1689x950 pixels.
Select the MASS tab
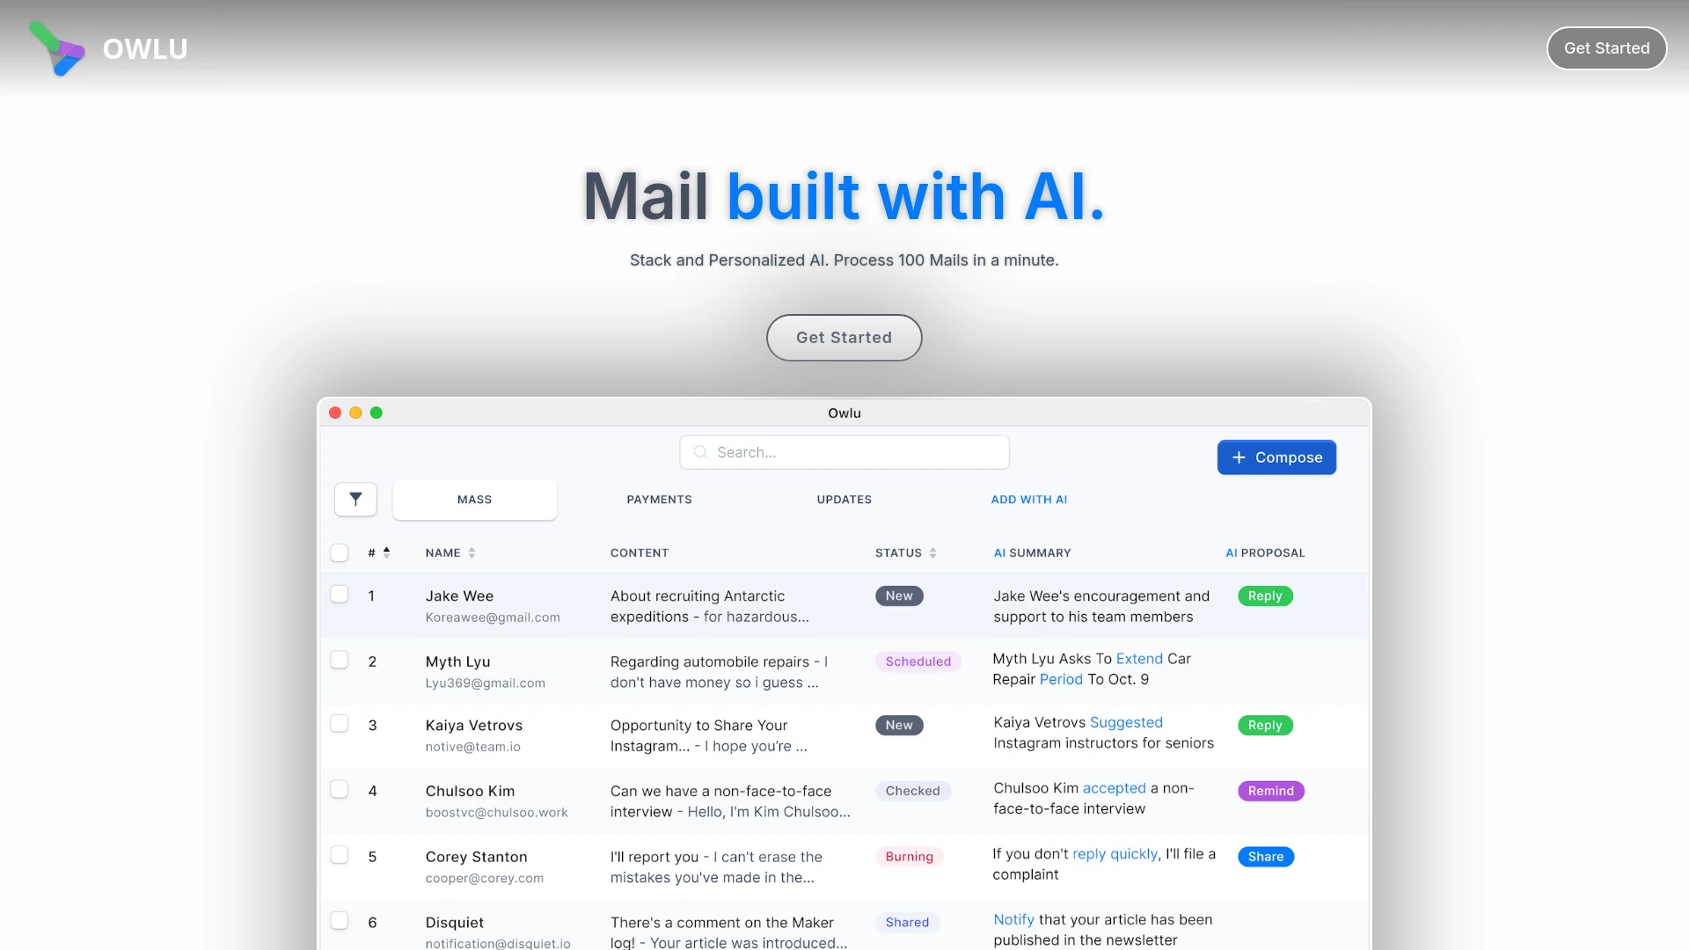pos(474,499)
